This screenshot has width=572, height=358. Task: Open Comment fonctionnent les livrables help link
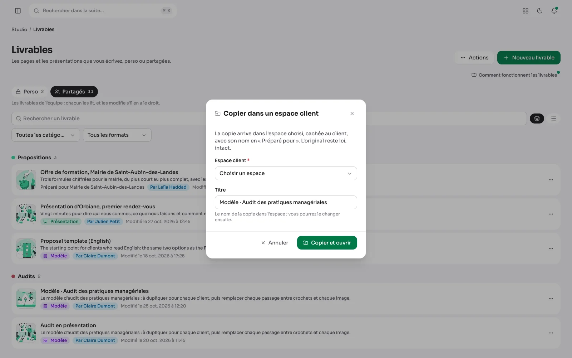514,75
